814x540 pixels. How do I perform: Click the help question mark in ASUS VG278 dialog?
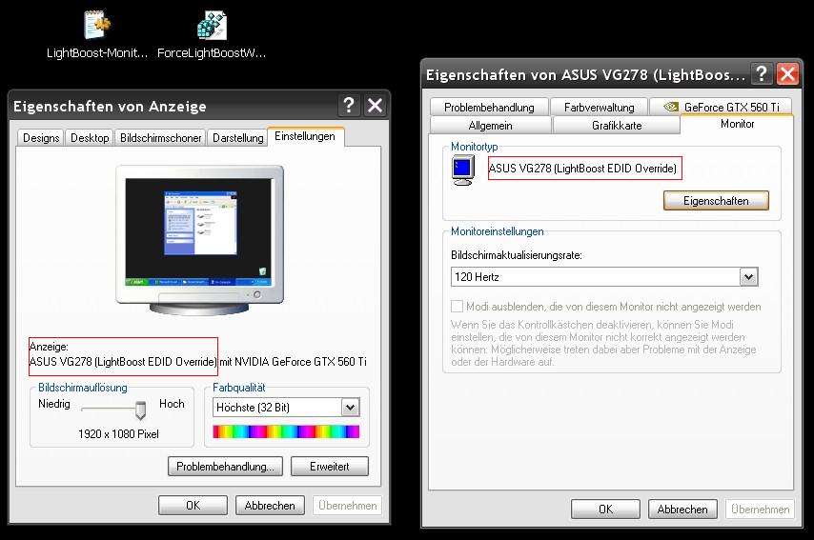761,74
